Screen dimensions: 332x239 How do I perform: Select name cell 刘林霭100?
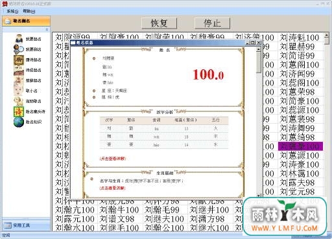300,174
